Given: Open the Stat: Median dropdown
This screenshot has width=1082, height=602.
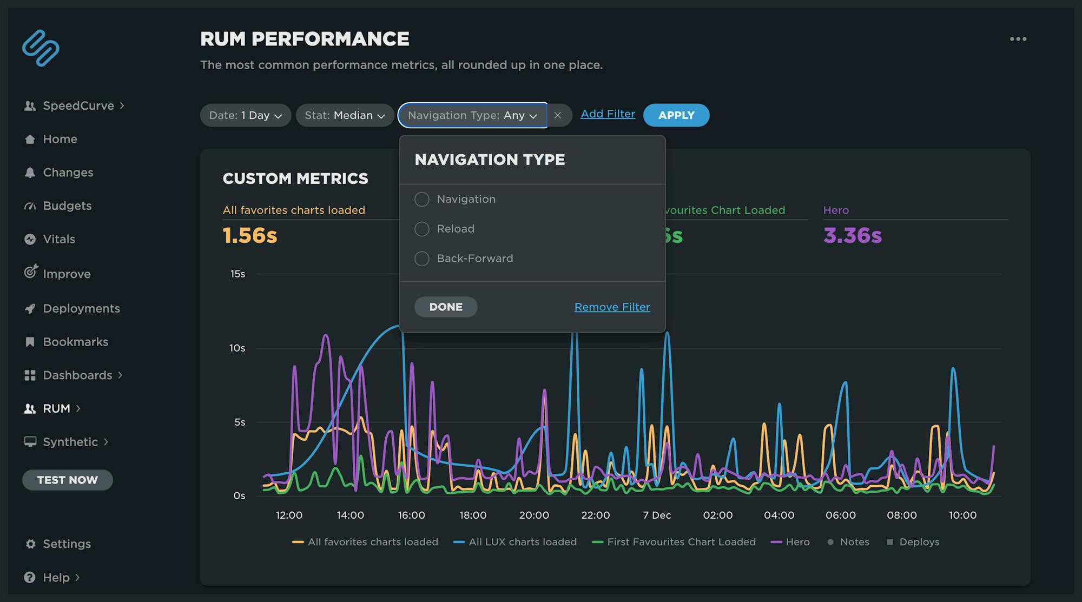Looking at the screenshot, I should pos(345,115).
